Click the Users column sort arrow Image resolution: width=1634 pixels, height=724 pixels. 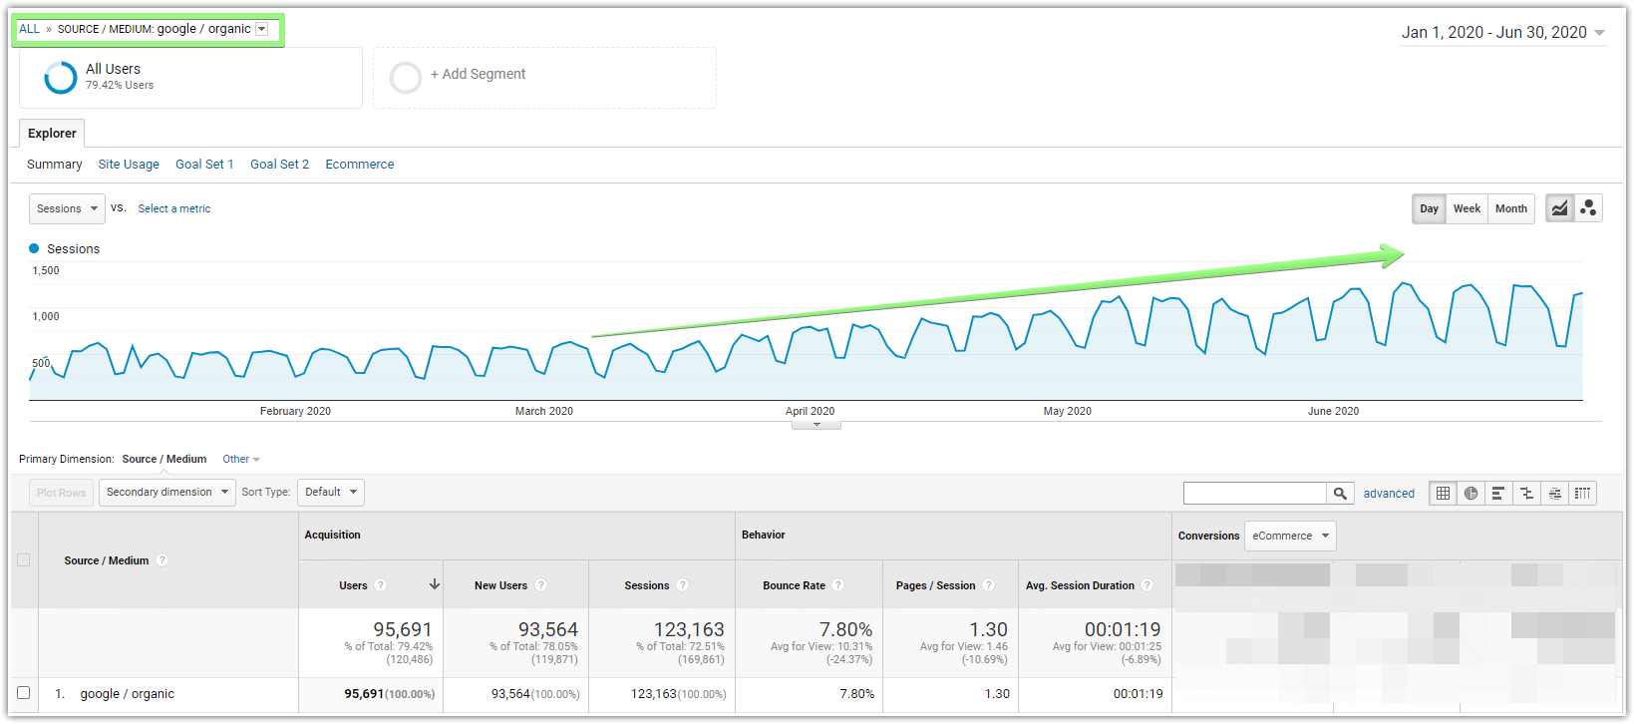pos(435,584)
